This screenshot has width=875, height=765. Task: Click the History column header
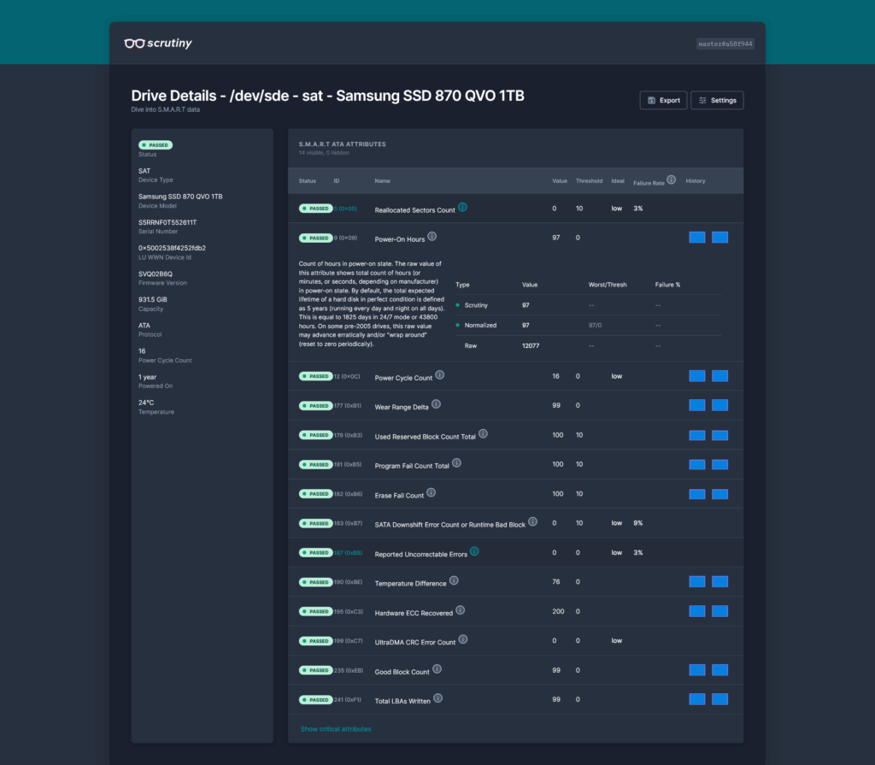pos(696,181)
